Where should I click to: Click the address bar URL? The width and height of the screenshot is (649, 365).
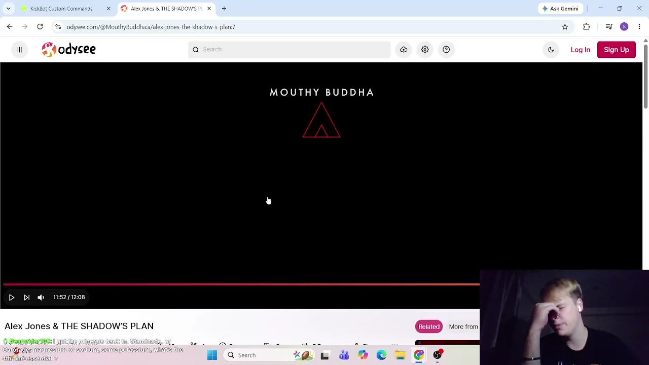point(151,27)
